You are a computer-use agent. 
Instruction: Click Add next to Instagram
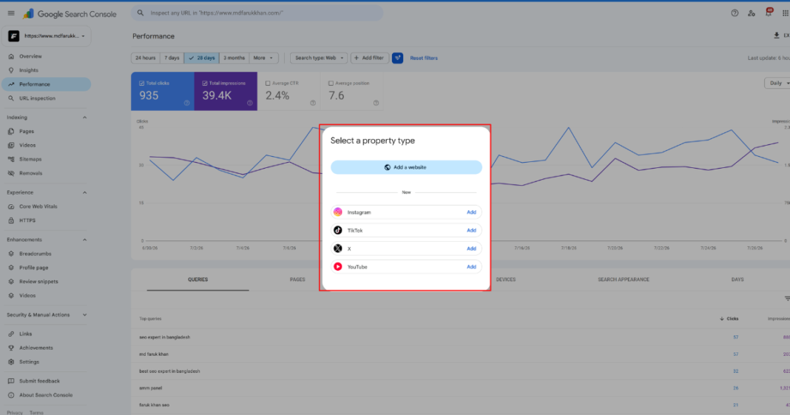[471, 212]
